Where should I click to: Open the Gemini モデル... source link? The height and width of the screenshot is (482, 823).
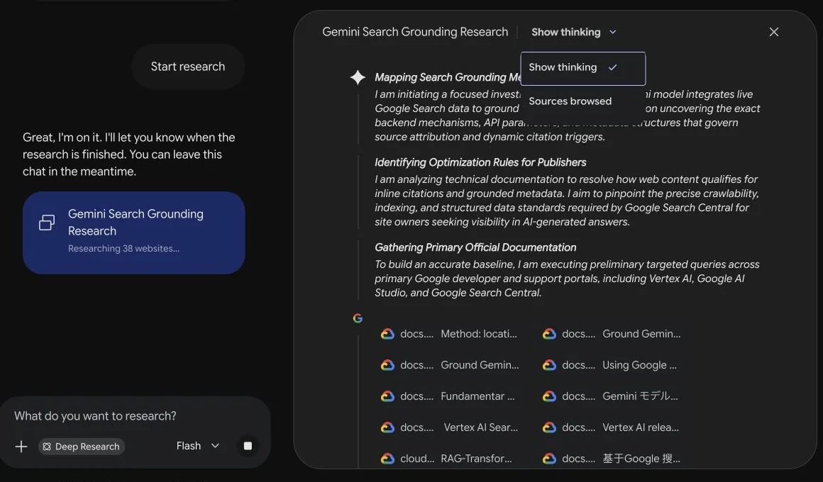(611, 396)
